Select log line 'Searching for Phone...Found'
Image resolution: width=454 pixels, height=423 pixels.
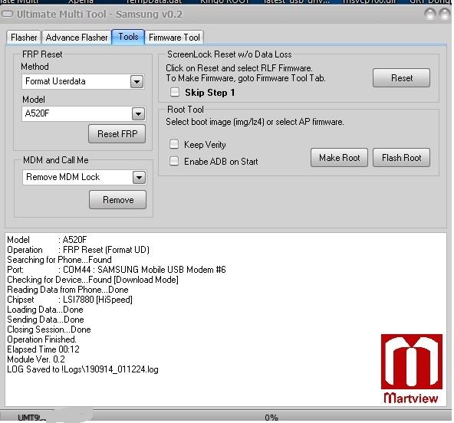point(59,260)
